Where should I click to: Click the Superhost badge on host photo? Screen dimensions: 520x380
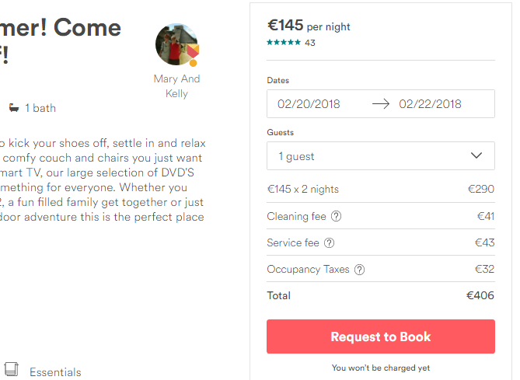[x=192, y=54]
